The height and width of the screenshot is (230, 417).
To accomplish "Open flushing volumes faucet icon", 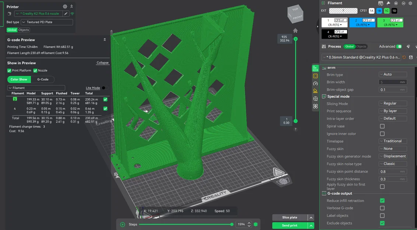I will (x=388, y=3).
